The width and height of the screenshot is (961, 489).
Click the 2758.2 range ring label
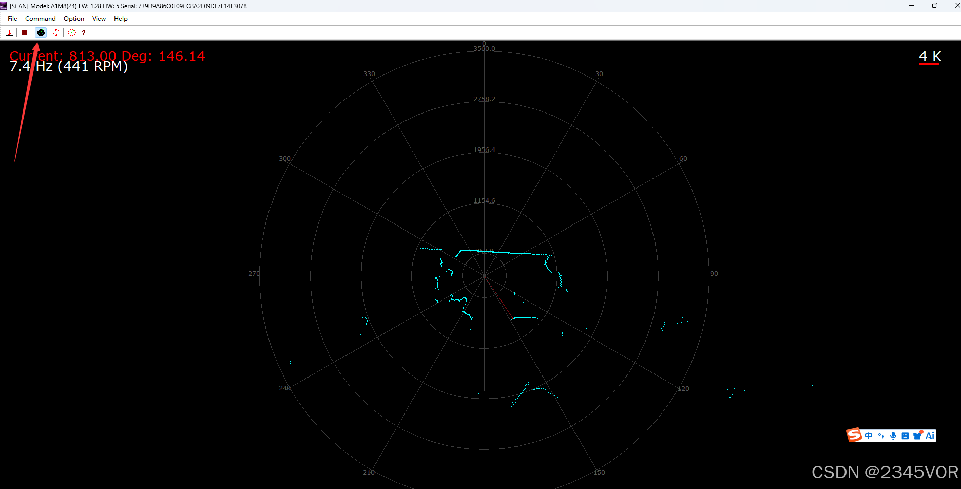click(484, 99)
